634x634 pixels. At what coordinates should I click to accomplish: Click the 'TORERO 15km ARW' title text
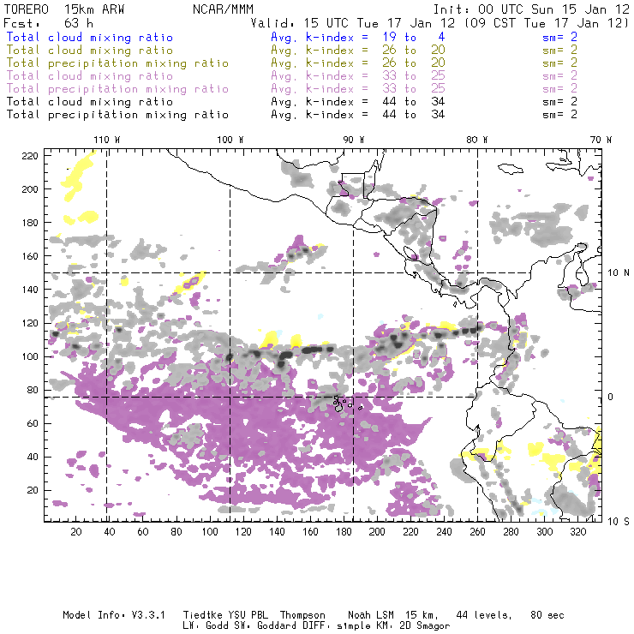click(x=64, y=9)
